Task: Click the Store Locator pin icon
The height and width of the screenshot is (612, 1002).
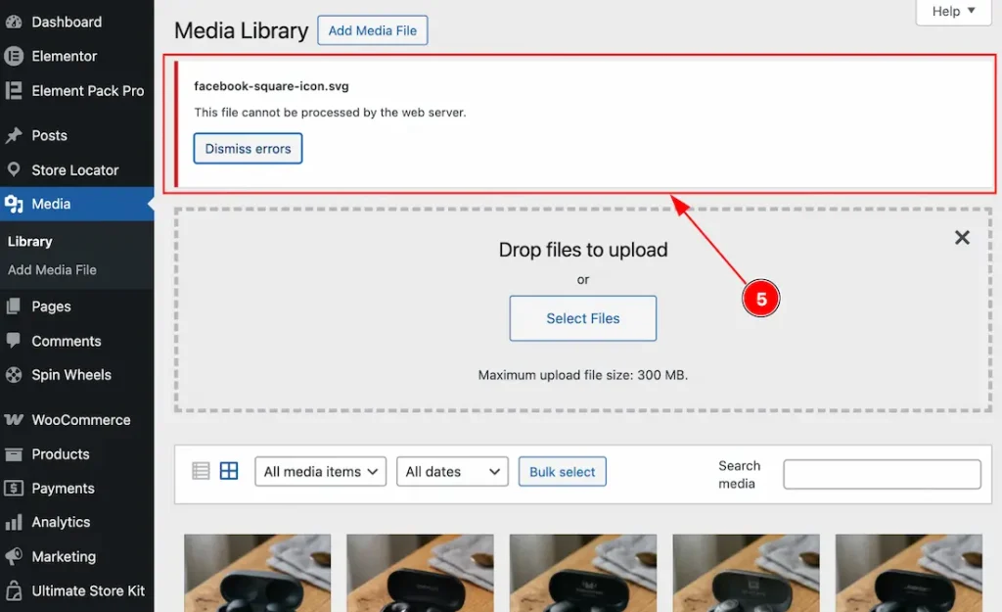Action: [x=14, y=169]
